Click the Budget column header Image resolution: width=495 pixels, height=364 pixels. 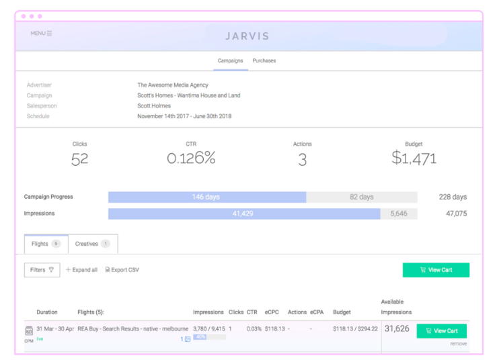[342, 312]
